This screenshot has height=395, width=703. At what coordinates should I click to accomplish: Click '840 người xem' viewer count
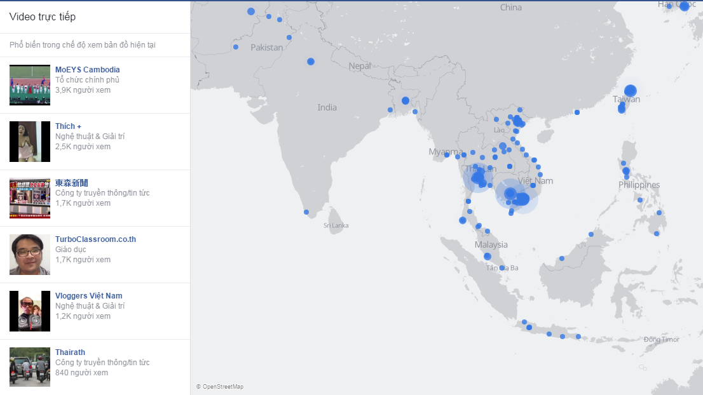point(81,373)
